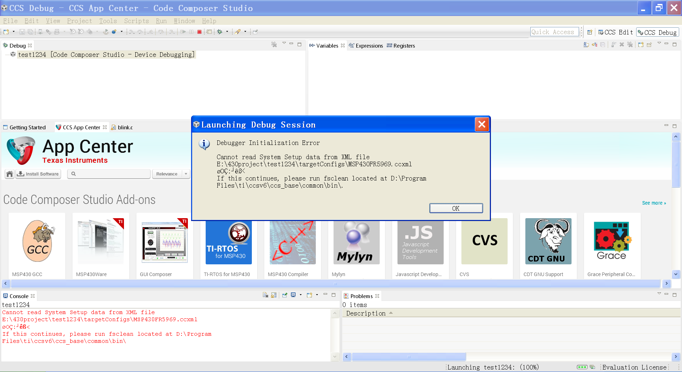Open the Variables view menu triangle

(659, 43)
